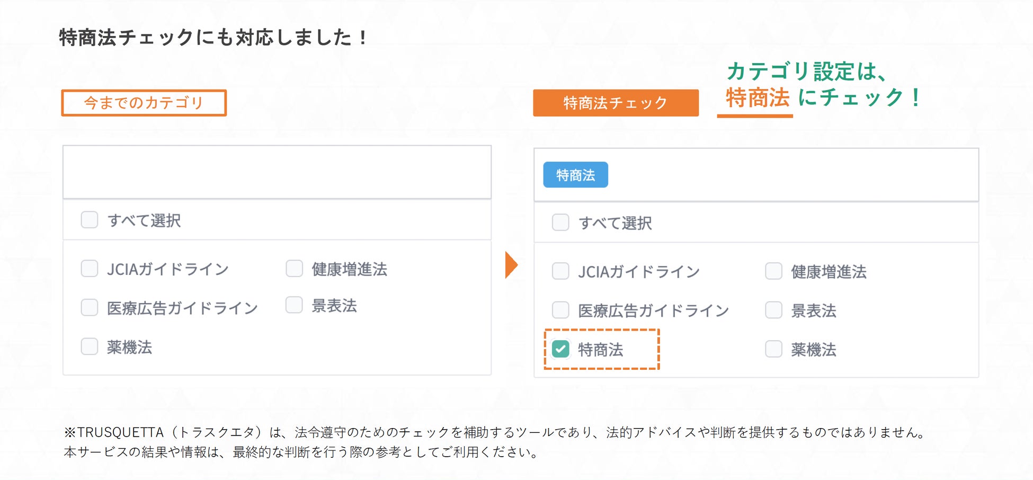
Task: Tick 医療広告ガイドライン in the 今までのカテゴリ panel
Action: (90, 307)
